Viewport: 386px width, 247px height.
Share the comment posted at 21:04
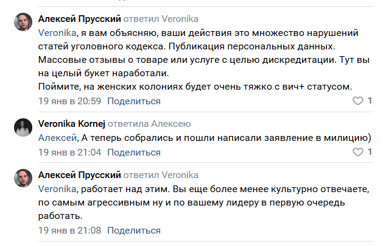(138, 152)
